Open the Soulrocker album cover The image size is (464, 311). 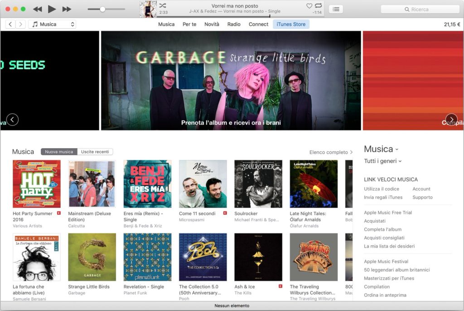tap(258, 184)
